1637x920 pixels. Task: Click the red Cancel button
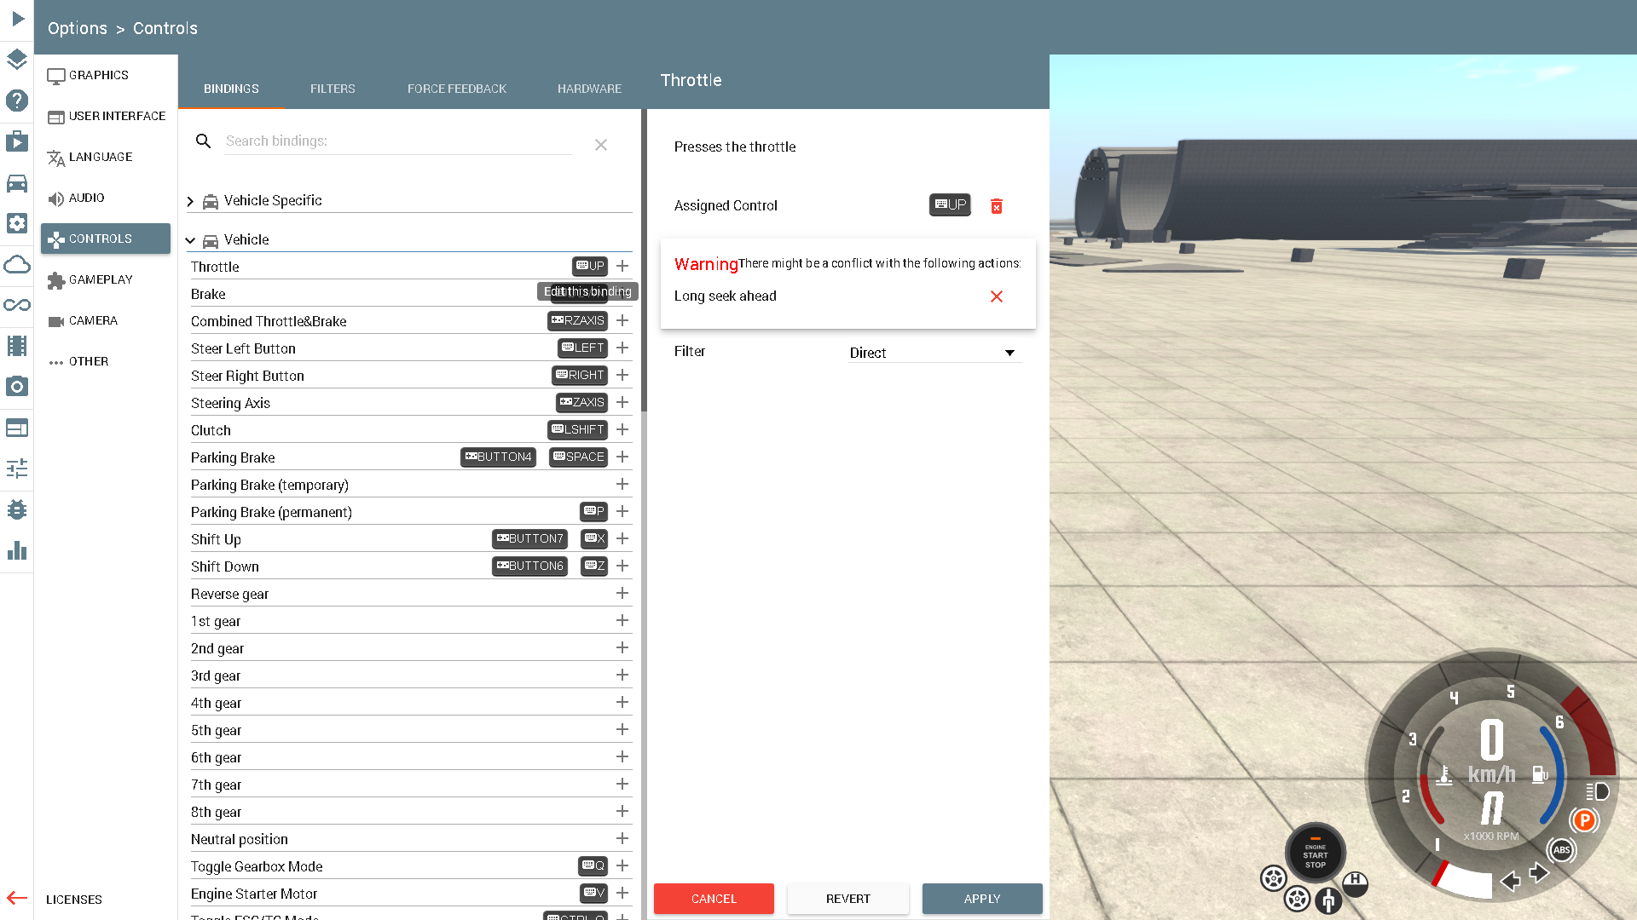714,899
